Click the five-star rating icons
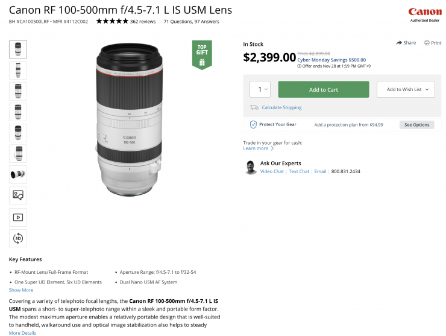The image size is (446, 336). coord(112,21)
